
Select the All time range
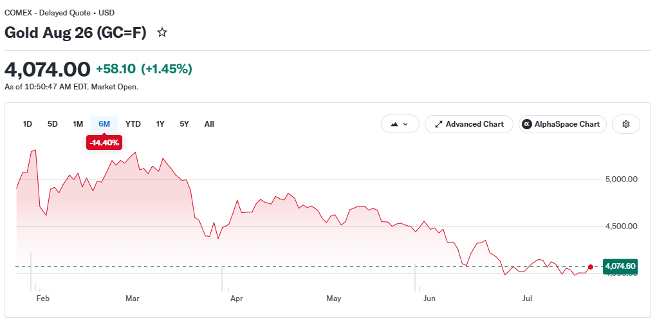[209, 124]
